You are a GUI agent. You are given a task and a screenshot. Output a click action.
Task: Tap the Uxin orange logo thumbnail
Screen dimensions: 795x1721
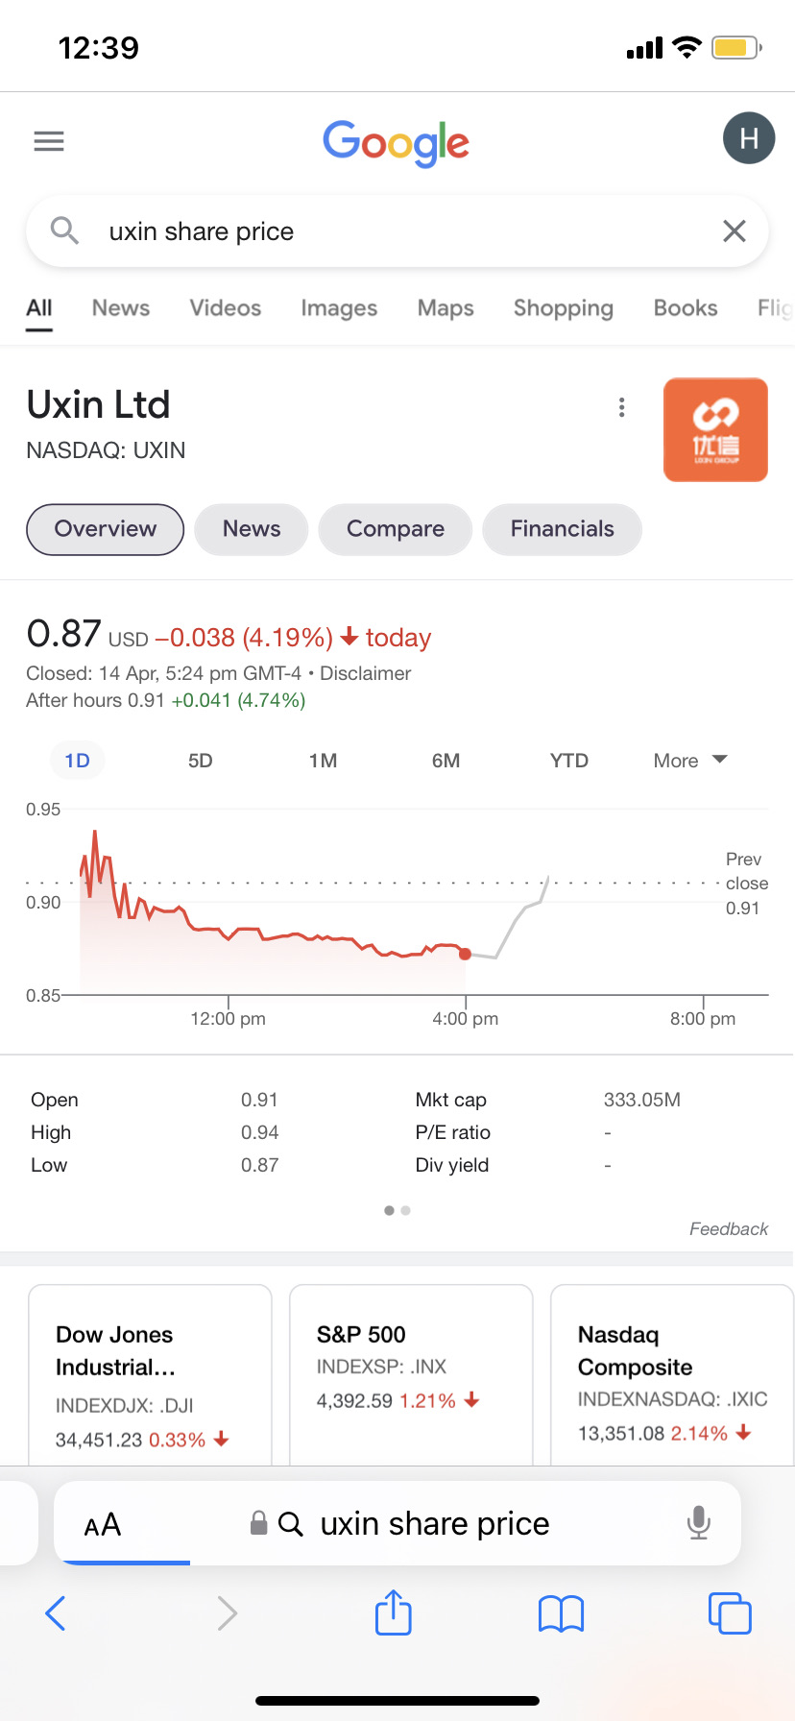pyautogui.click(x=715, y=429)
